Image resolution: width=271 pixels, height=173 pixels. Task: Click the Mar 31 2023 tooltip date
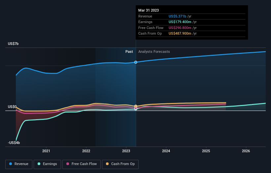click(x=149, y=10)
